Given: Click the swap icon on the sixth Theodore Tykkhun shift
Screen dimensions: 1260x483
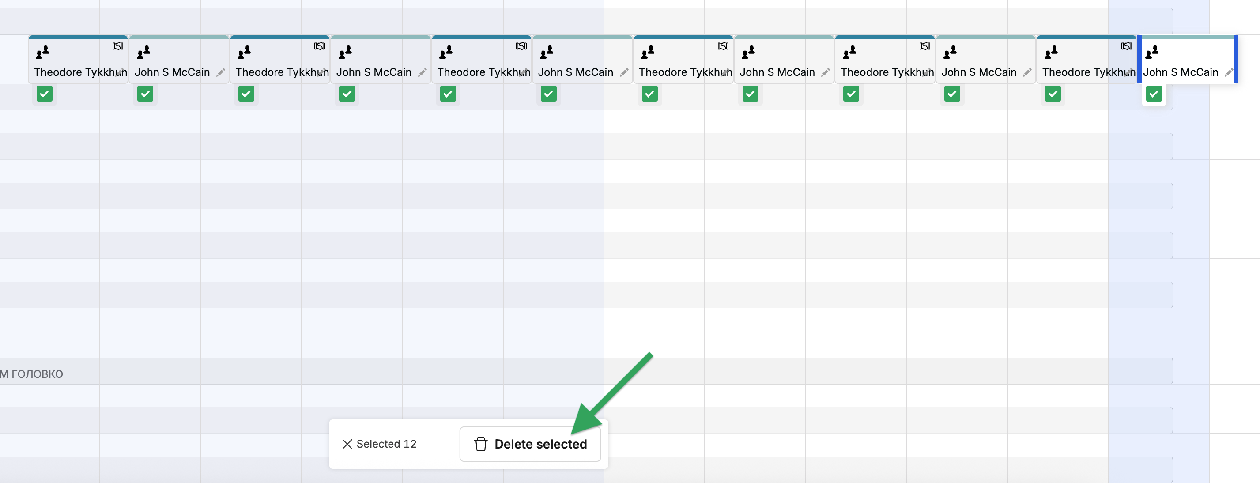Looking at the screenshot, I should pyautogui.click(x=1127, y=46).
